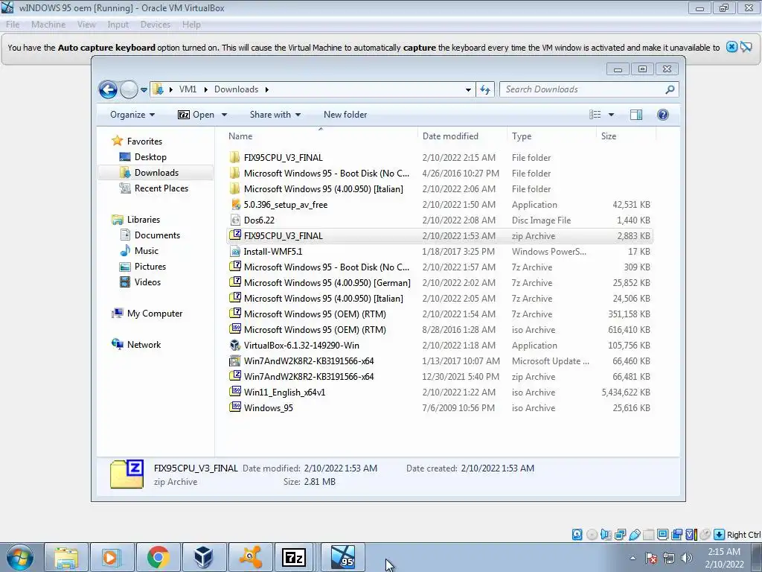Expand the view options dropdown arrow
Viewport: 762px width, 572px height.
612,115
